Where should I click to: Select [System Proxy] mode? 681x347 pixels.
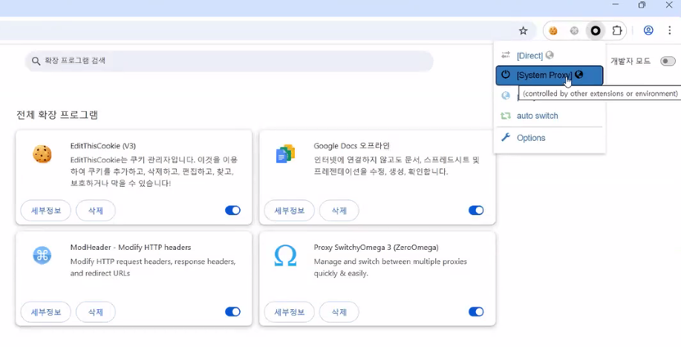coord(550,75)
